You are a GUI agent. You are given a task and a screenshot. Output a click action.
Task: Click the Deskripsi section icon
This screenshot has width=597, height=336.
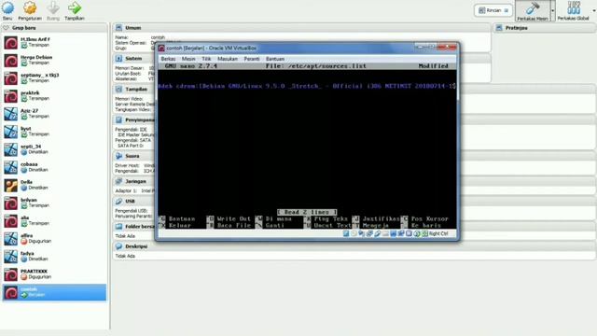[119, 246]
